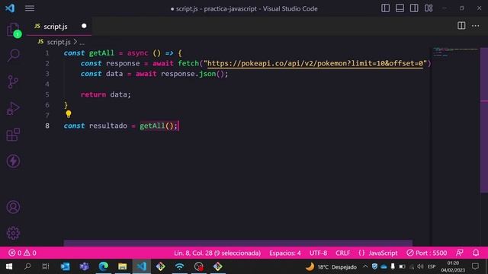Click OneDrive cloud tray icon

click(x=384, y=266)
